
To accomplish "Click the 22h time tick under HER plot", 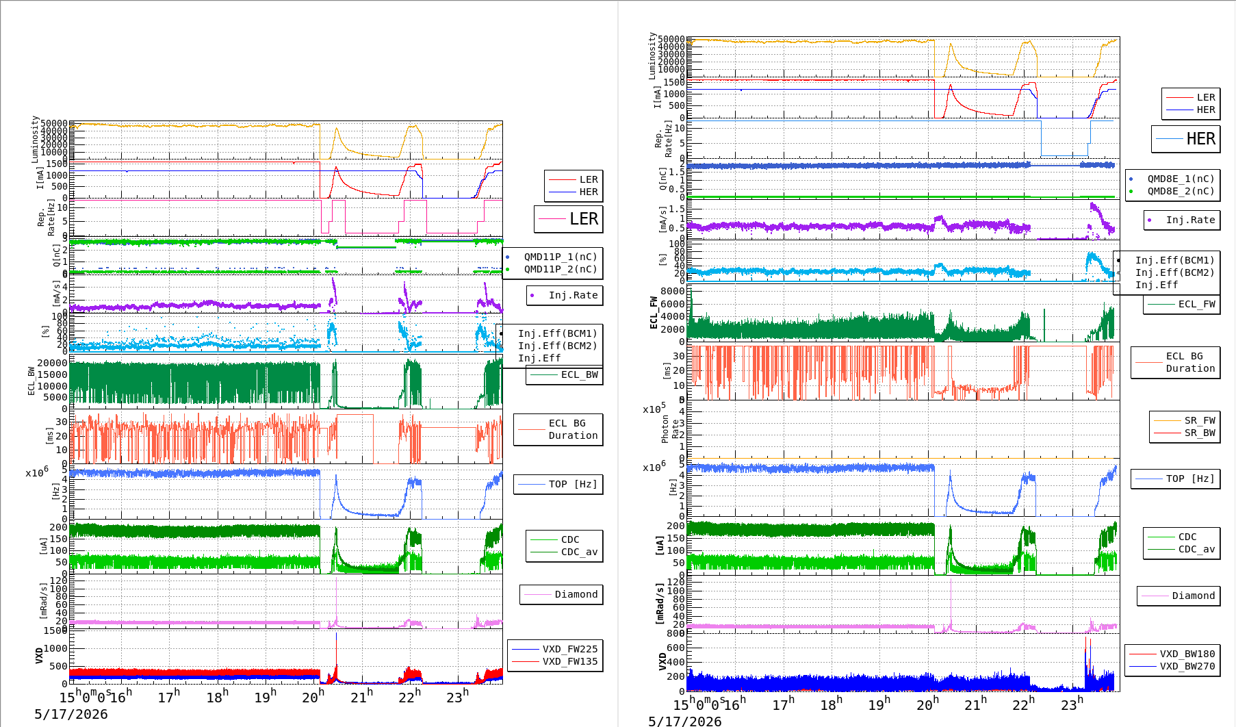I will coord(1024,704).
